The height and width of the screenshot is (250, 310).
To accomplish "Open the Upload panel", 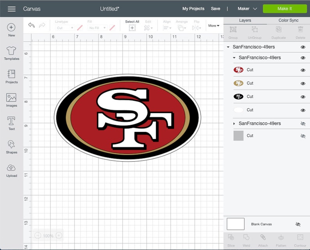I will tap(11, 170).
